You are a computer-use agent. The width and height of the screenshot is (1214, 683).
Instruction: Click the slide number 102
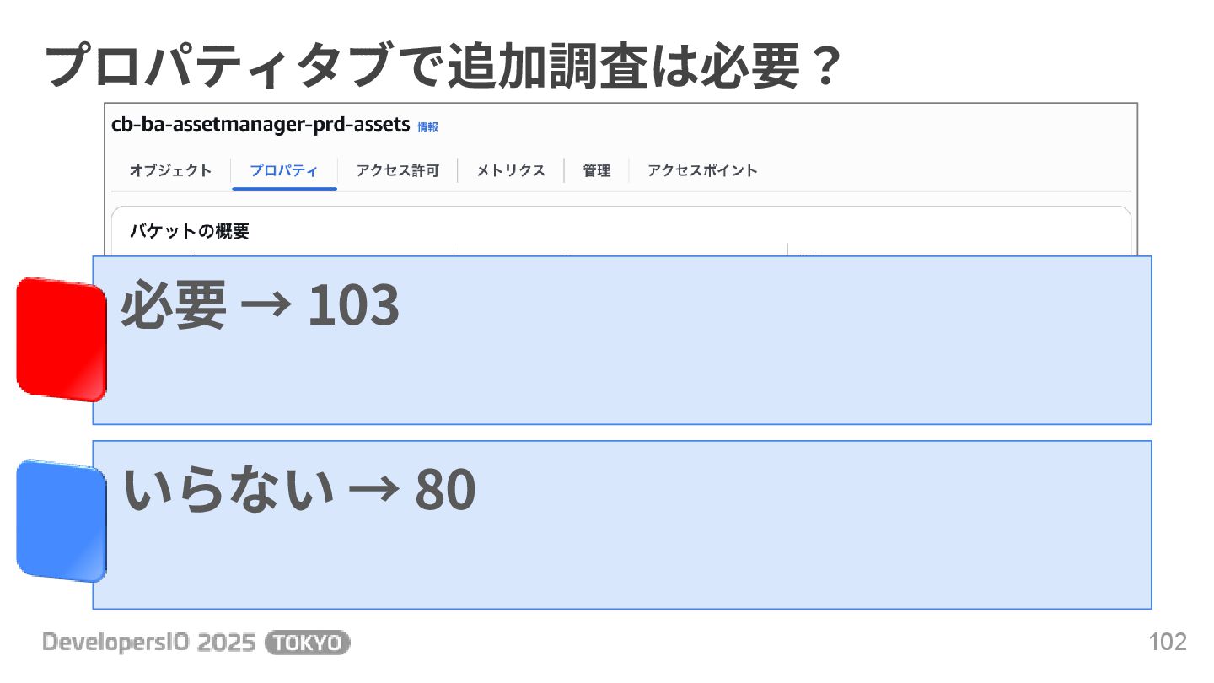tap(1168, 643)
